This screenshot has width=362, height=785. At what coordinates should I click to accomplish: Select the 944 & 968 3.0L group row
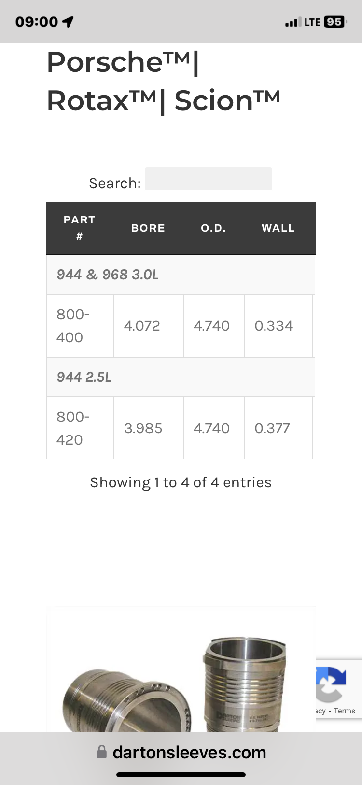(181, 275)
